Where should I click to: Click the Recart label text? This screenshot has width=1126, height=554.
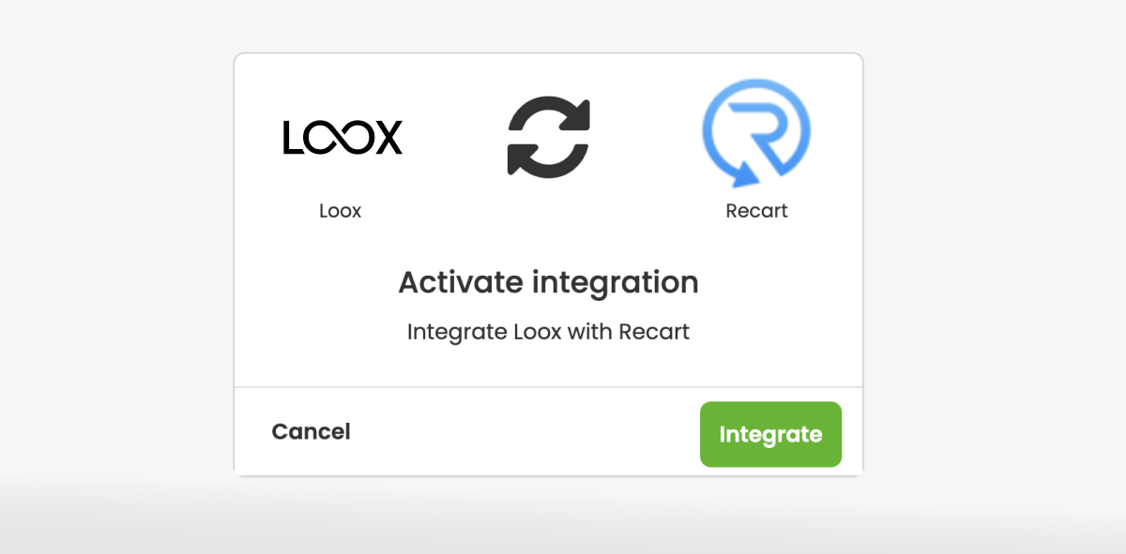[x=756, y=211]
